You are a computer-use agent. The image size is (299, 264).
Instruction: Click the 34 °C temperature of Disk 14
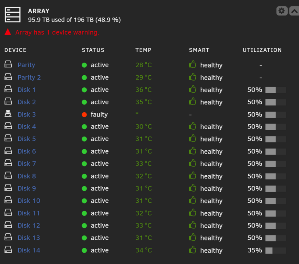(144, 250)
